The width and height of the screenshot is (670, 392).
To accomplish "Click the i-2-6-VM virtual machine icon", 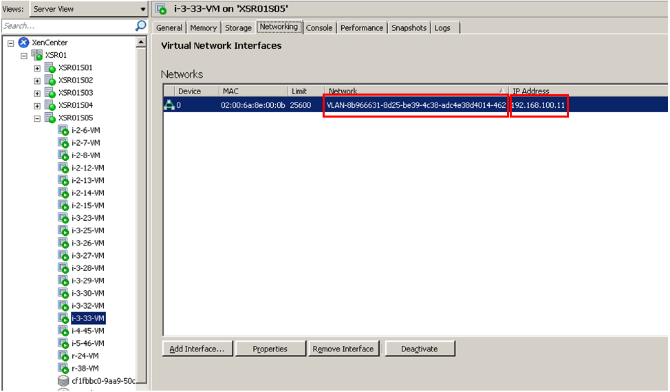I will 63,130.
